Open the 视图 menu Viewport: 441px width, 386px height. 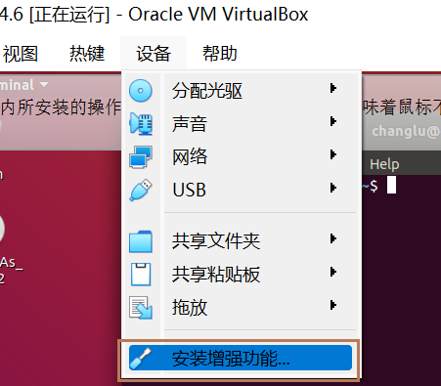pos(21,54)
